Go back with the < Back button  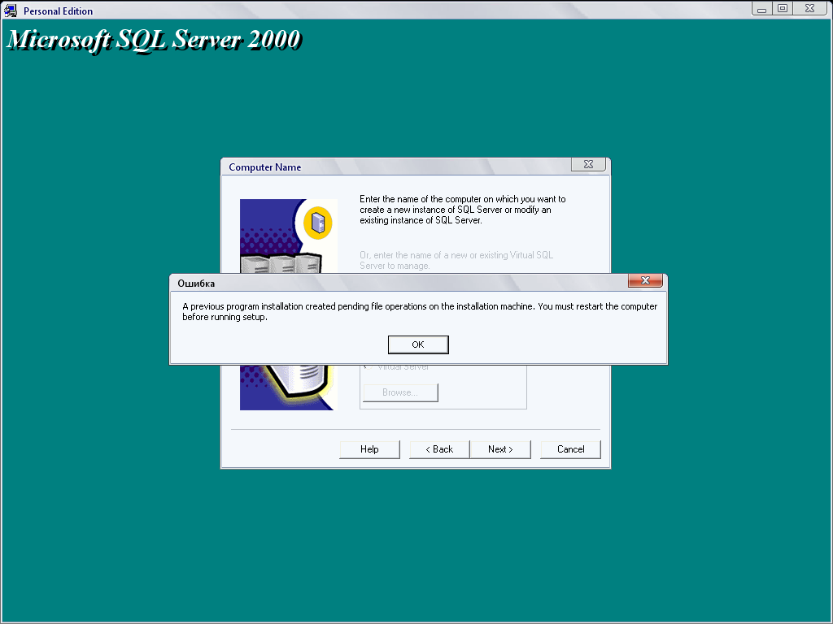point(439,448)
